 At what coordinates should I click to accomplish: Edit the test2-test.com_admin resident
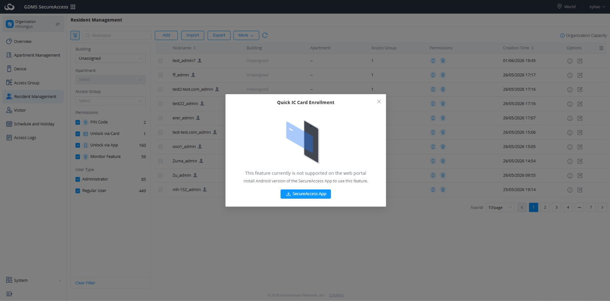coord(580,89)
